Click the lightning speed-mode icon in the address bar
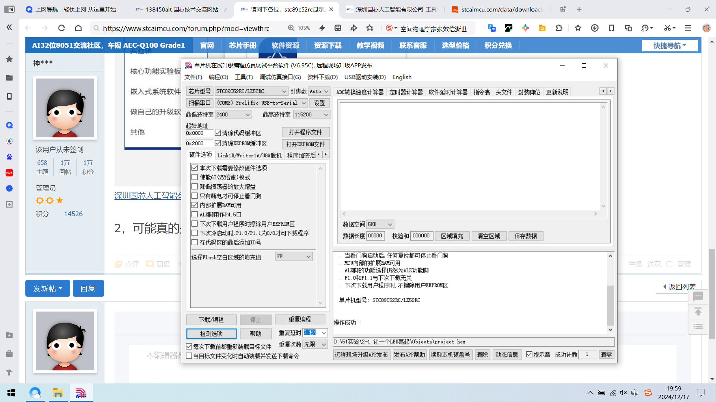The width and height of the screenshot is (716, 402). pyautogui.click(x=322, y=28)
